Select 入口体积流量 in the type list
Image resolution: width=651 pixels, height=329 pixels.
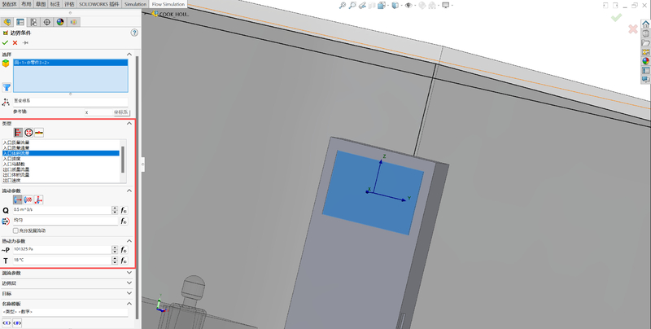pyautogui.click(x=60, y=153)
